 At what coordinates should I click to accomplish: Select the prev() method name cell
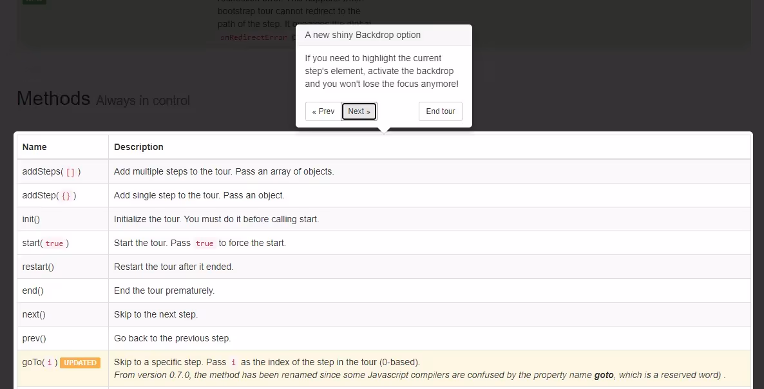click(63, 338)
